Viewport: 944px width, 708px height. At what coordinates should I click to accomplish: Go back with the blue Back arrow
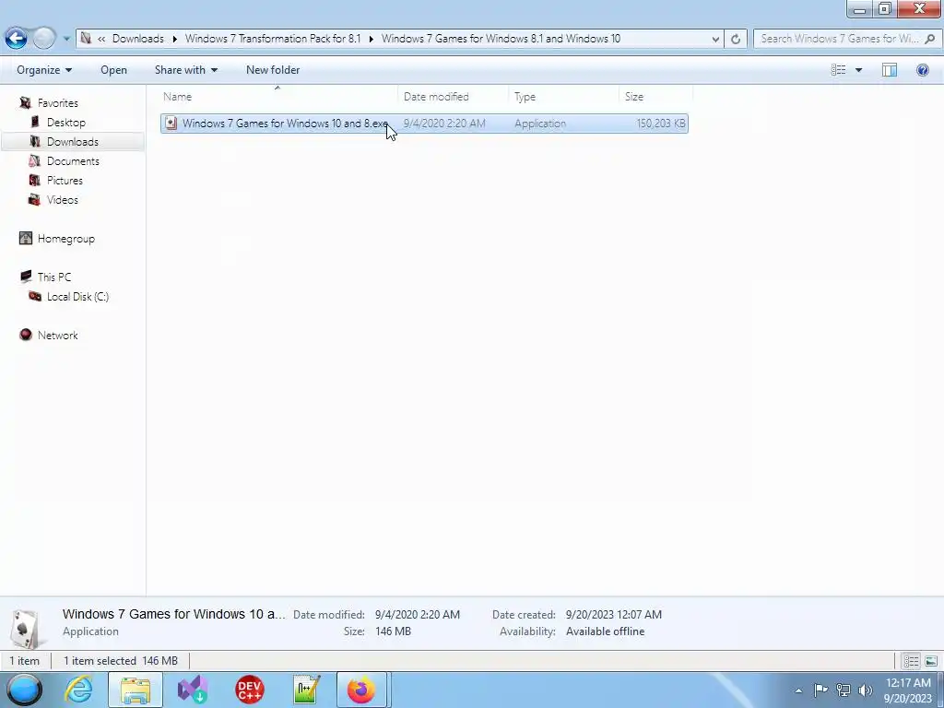click(x=17, y=39)
